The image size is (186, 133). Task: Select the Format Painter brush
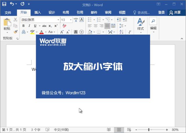(x=15, y=32)
